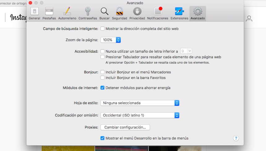The image size is (266, 151).
Task: Click the help question mark button
Action: pyautogui.click(x=236, y=138)
